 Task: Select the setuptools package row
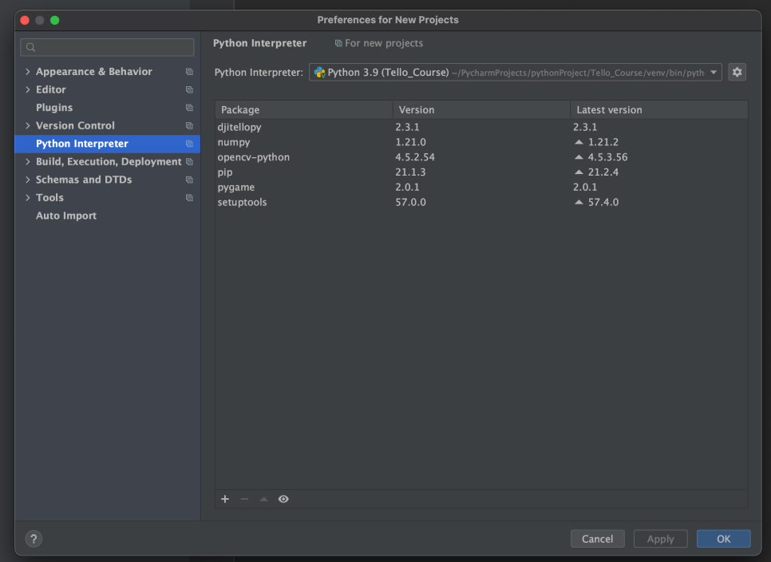481,202
